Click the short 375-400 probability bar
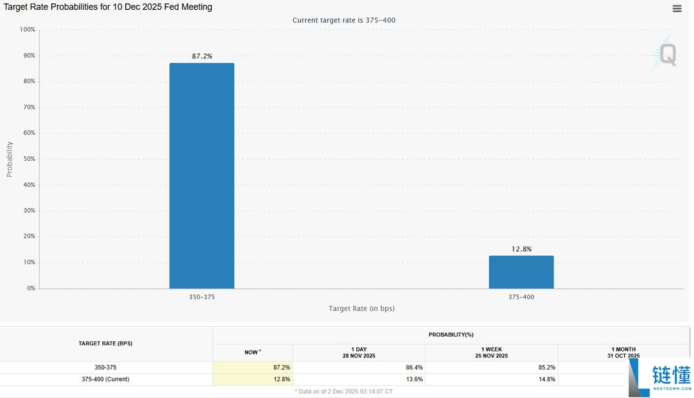Screen dimensions: 694x398 click(521, 272)
